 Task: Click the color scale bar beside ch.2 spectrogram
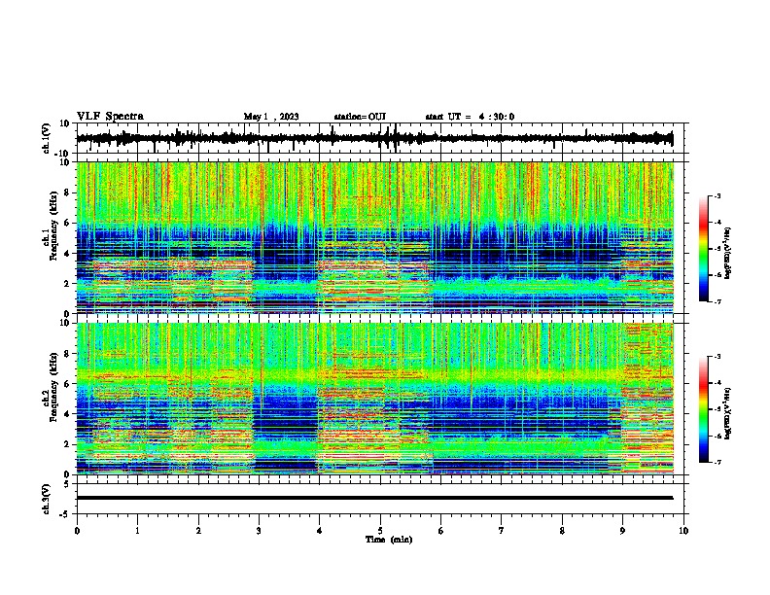pos(704,409)
